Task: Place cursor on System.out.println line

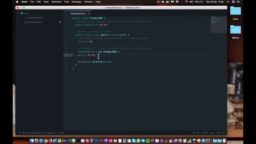Action: click(x=95, y=62)
